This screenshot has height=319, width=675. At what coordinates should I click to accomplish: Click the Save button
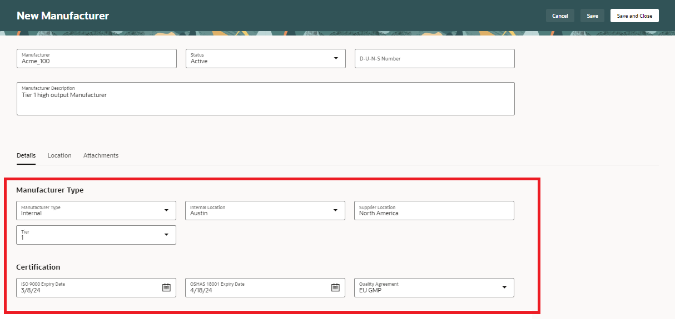pyautogui.click(x=593, y=16)
